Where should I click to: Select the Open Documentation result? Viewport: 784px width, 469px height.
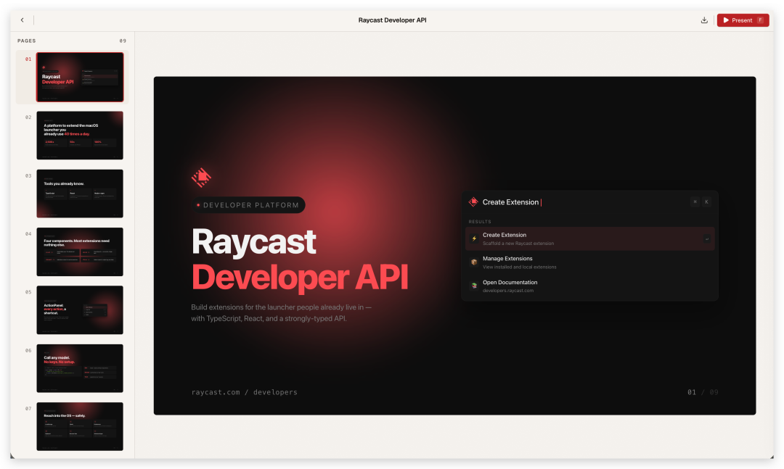[x=589, y=286]
